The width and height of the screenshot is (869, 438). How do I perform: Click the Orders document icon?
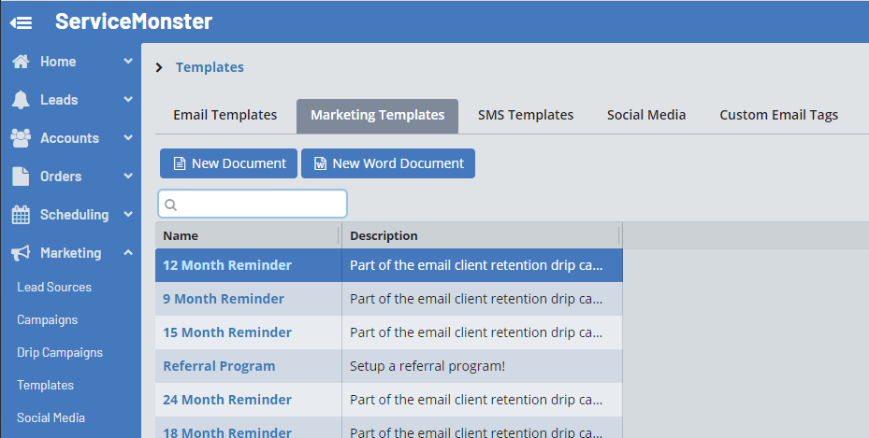click(x=21, y=177)
